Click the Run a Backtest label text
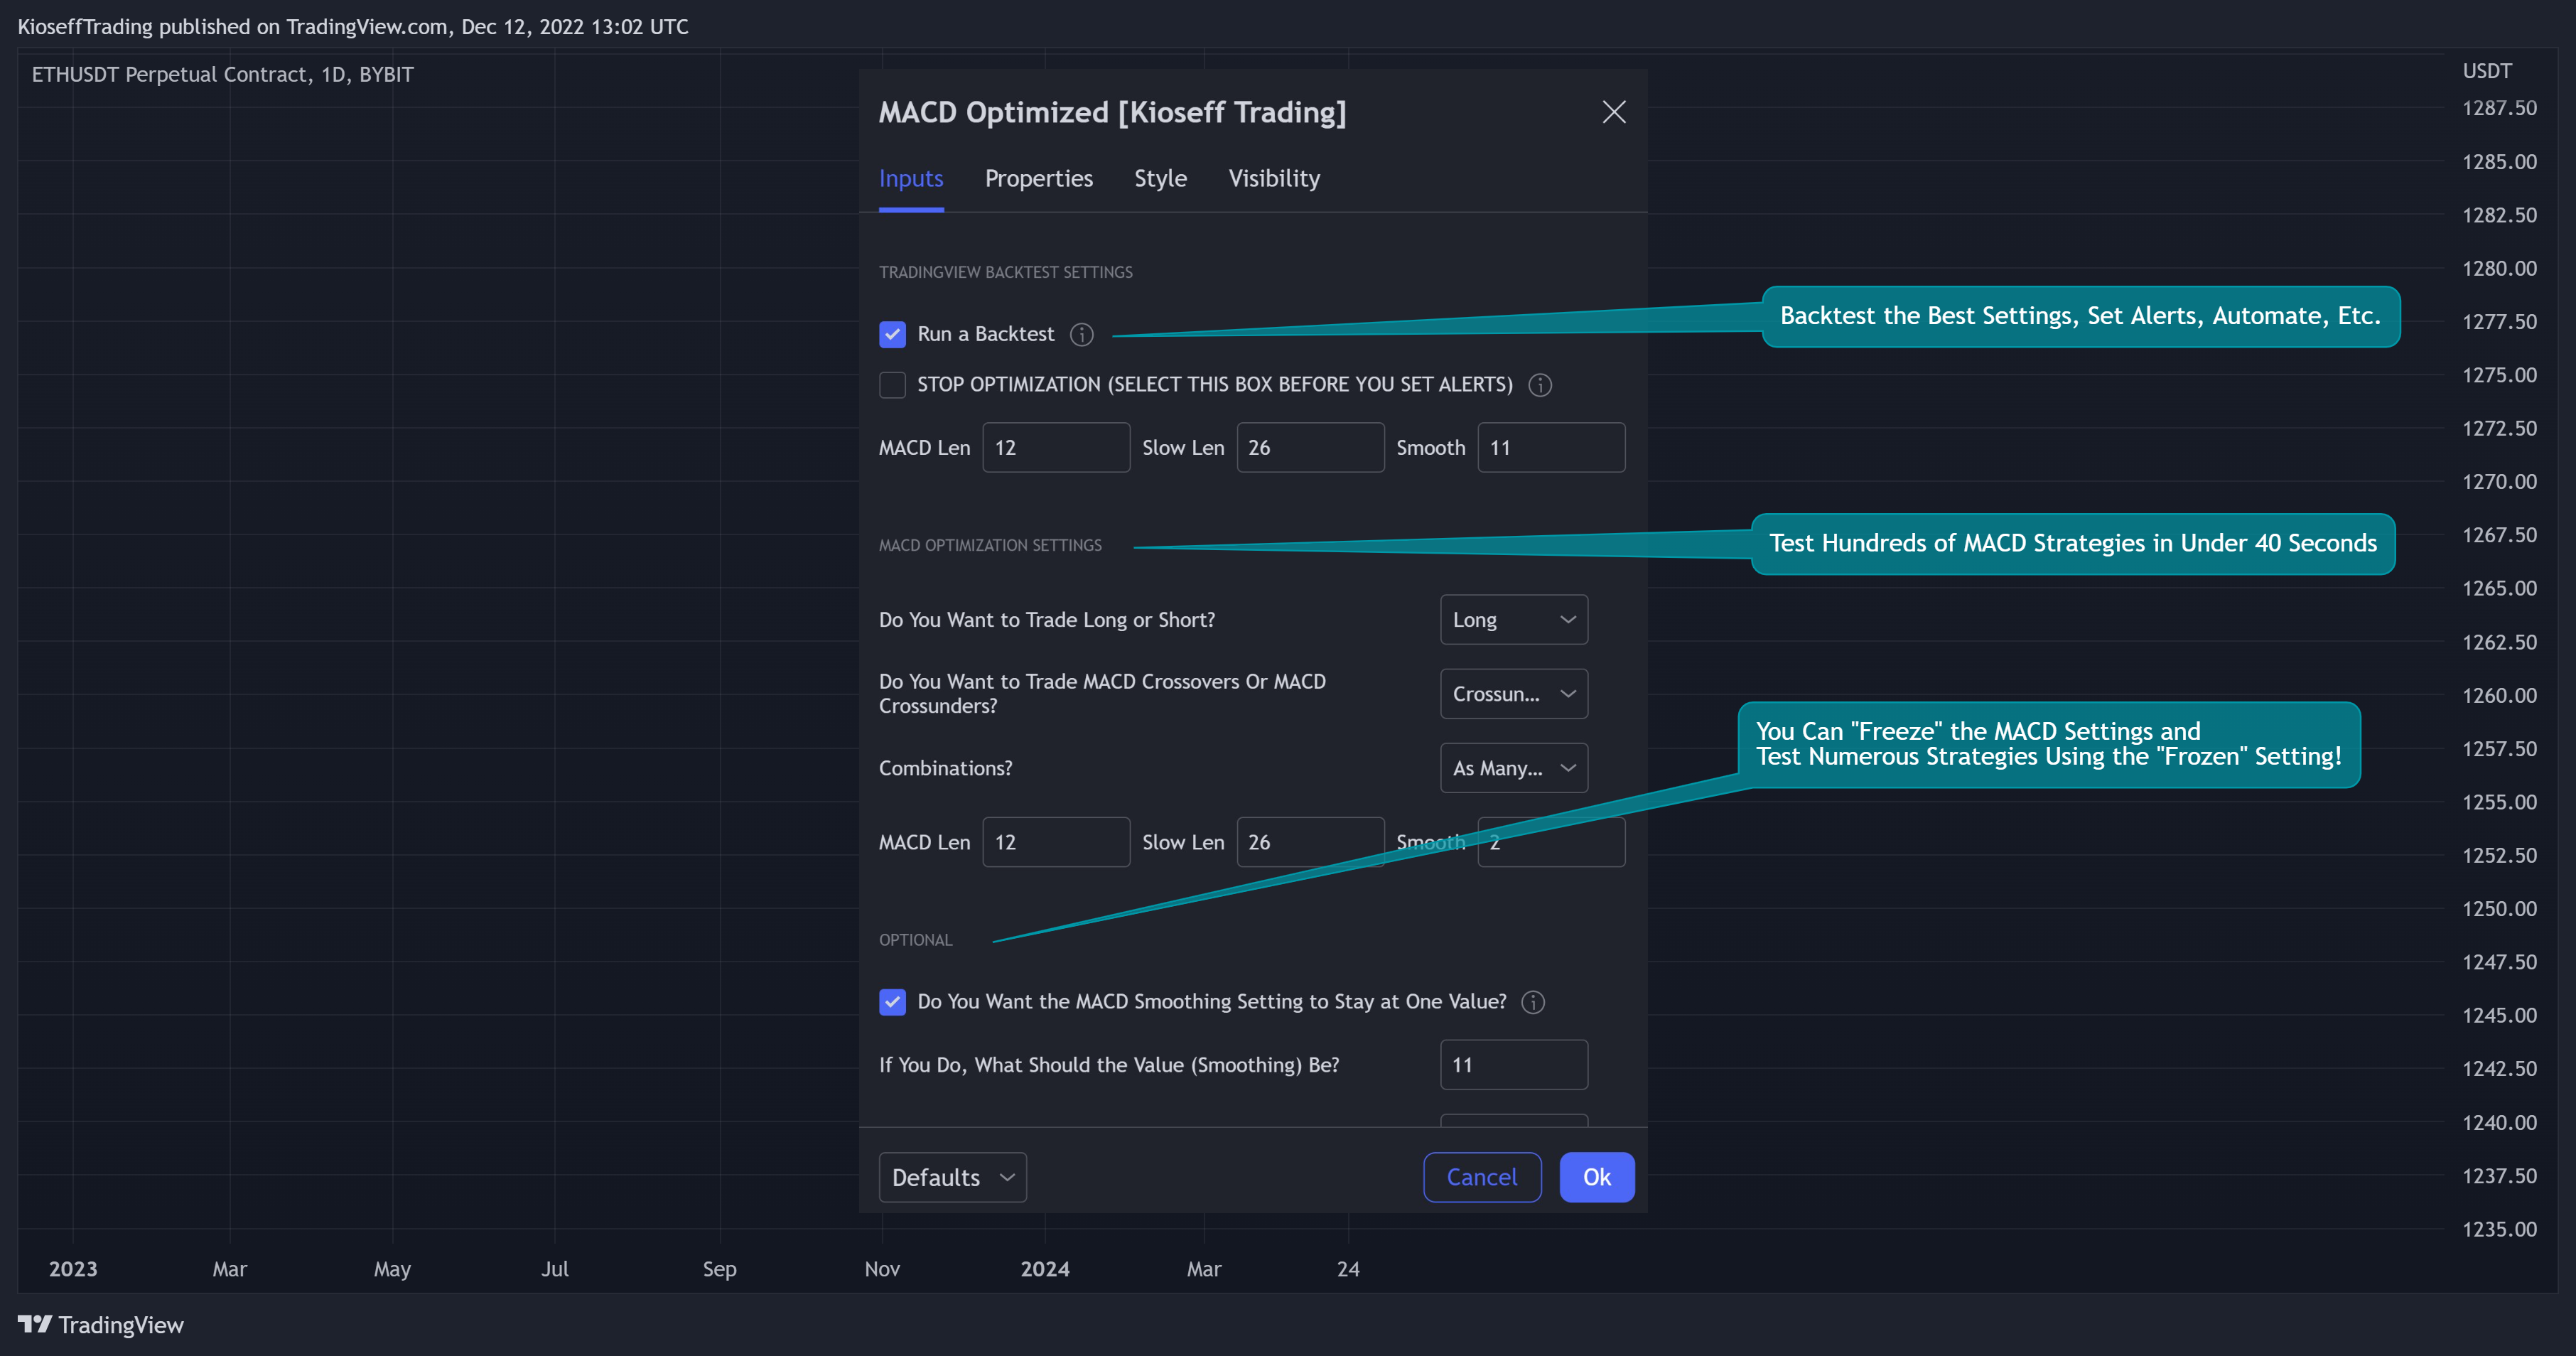The image size is (2576, 1356). pyautogui.click(x=985, y=334)
